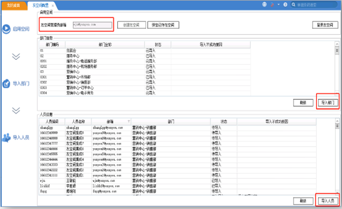Select the 营销中心 row with code 03
Viewport: 342px width, 209px height.
(145, 72)
